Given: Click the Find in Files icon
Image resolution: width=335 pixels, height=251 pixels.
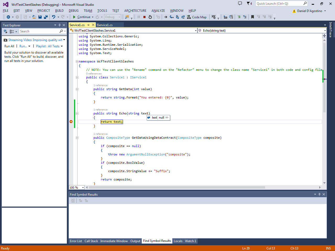Looking at the screenshot, I should (127, 17).
